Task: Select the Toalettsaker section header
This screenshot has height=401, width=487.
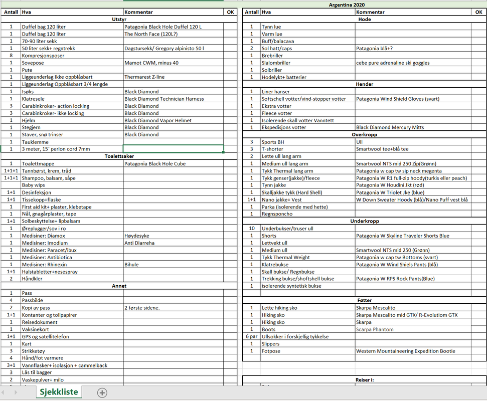Action: click(119, 156)
